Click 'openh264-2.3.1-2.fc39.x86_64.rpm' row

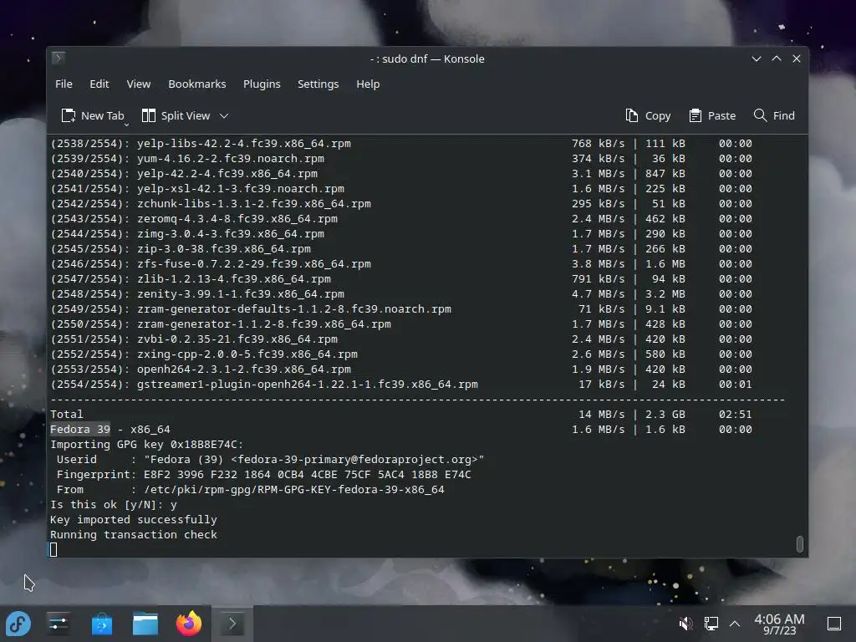click(401, 369)
